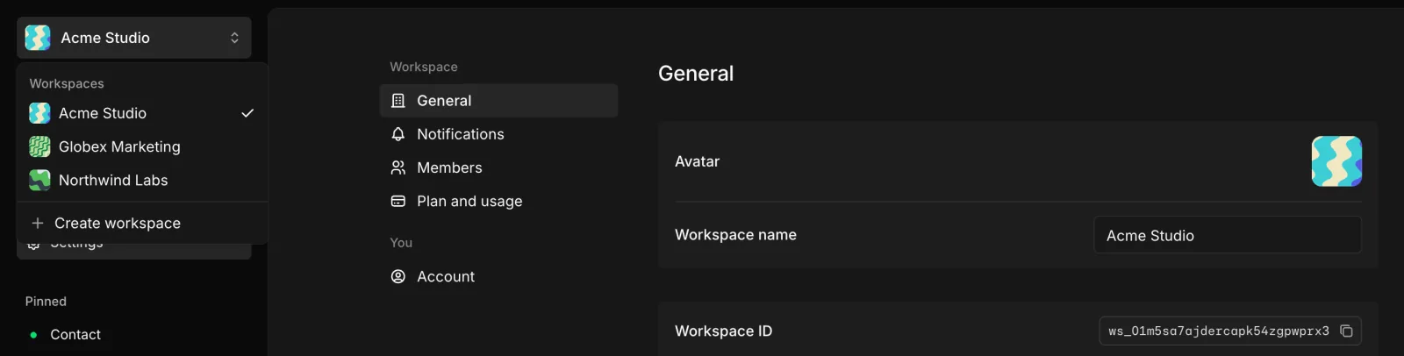Viewport: 1404px width, 356px height.
Task: Click the Workspace ID label
Action: [x=723, y=331]
